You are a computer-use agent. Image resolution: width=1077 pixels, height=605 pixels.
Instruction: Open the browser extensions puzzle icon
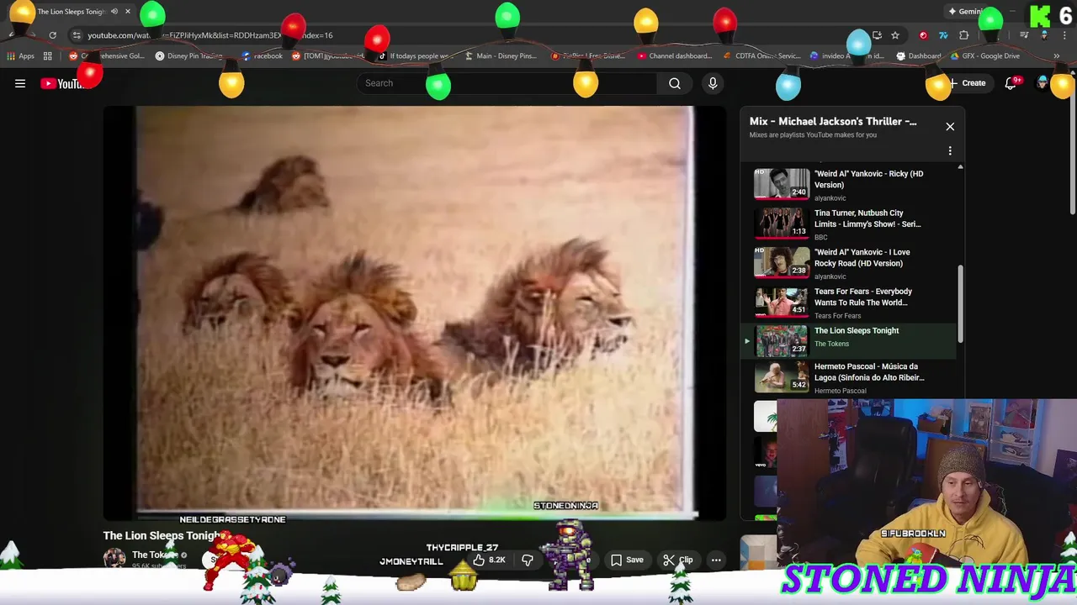(964, 35)
